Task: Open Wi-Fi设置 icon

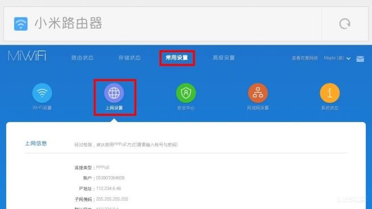Action: click(42, 93)
